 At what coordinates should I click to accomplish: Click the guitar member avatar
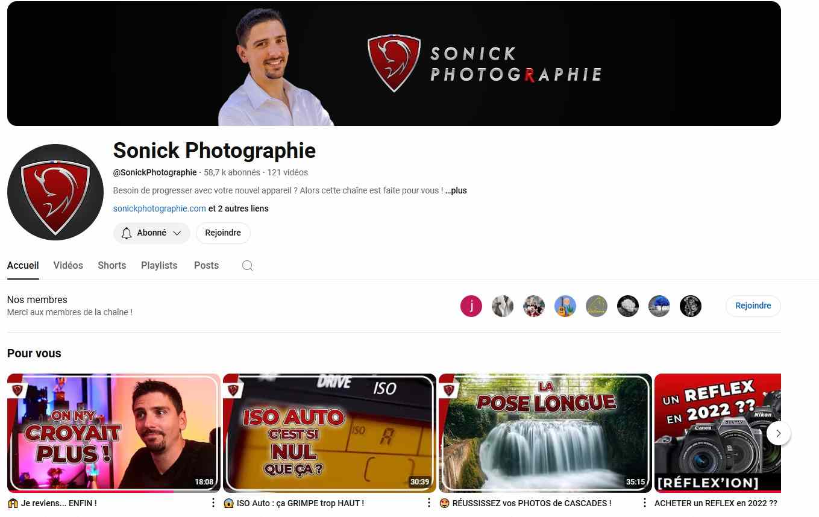tap(565, 306)
